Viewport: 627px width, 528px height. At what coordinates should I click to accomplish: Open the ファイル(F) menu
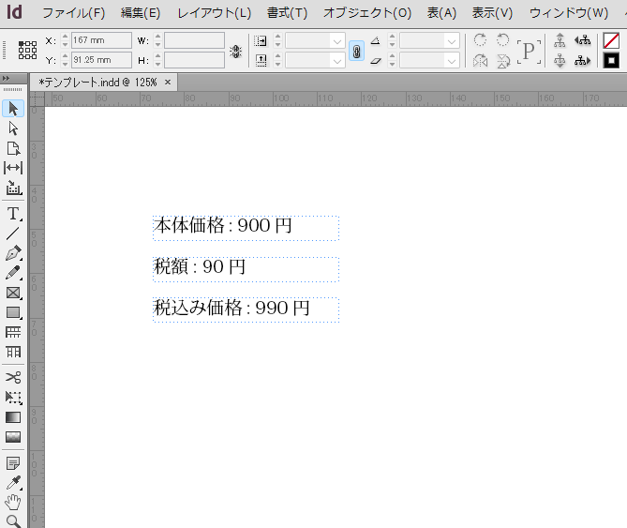click(x=73, y=13)
